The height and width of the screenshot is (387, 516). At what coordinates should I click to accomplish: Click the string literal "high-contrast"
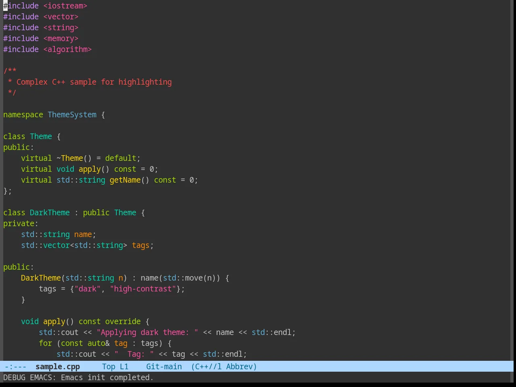(143, 289)
